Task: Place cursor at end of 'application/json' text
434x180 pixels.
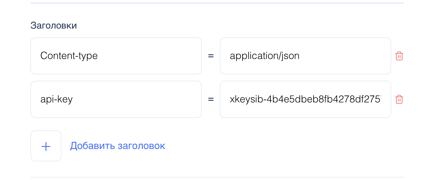Action: (300, 56)
